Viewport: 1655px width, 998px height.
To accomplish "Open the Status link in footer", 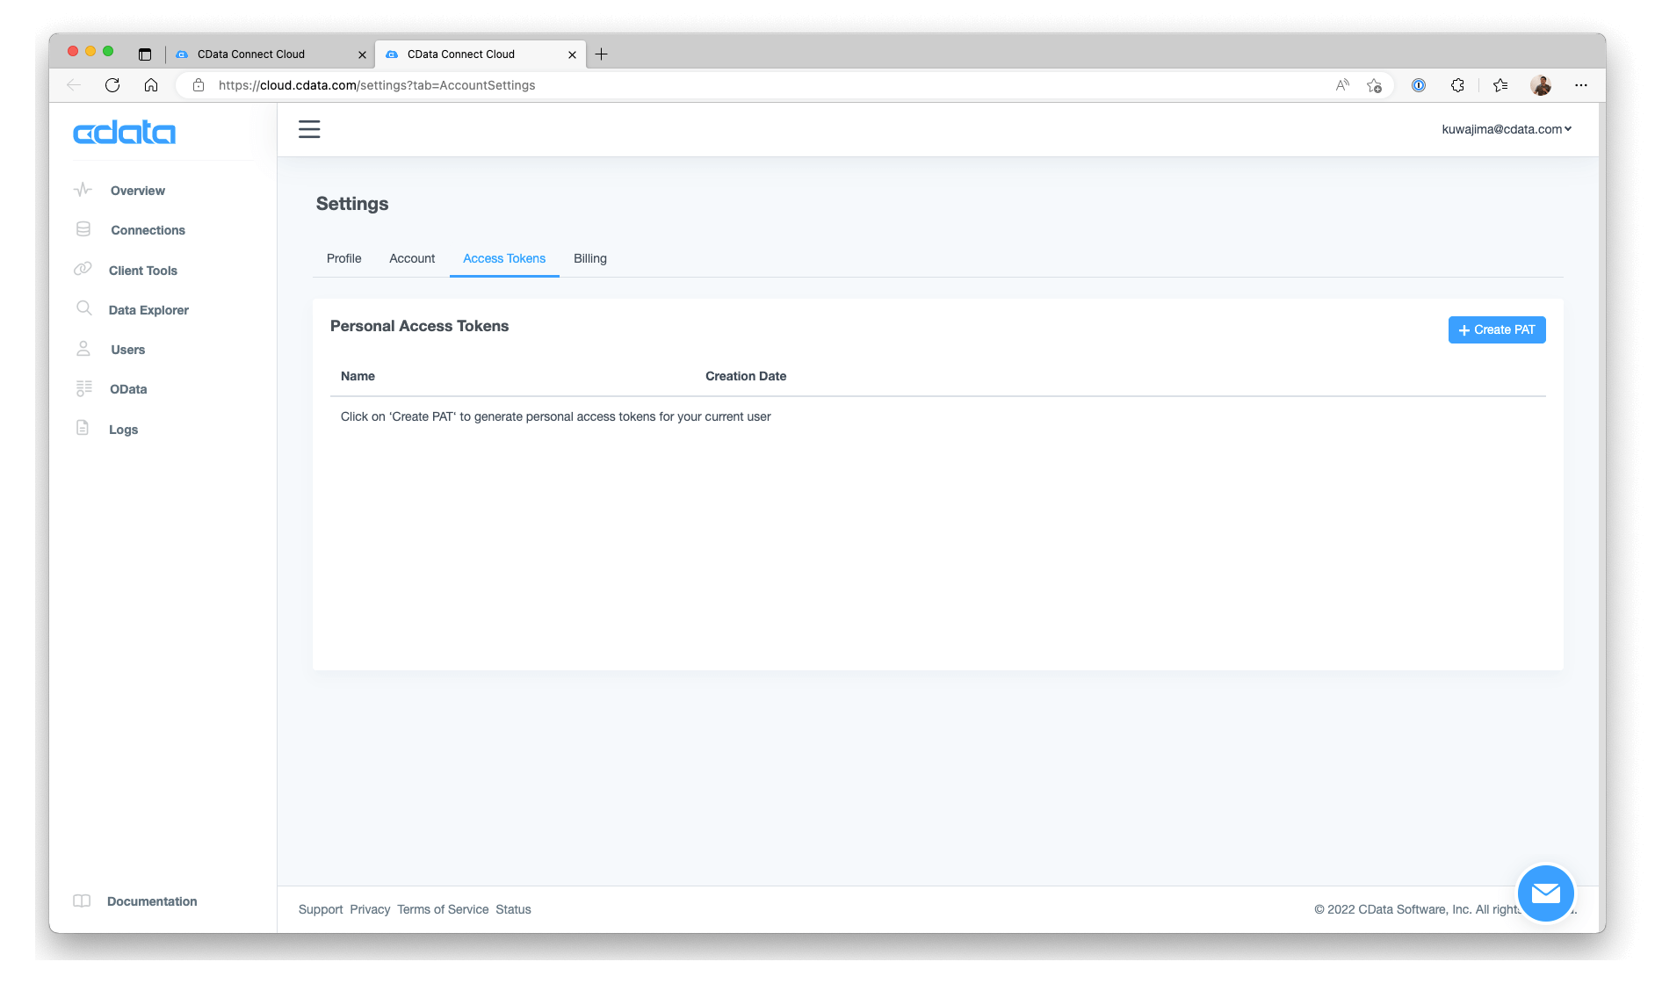I will 513,909.
